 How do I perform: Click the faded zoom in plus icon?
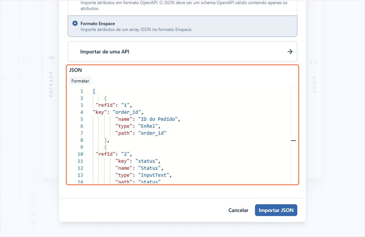[x=33, y=176]
